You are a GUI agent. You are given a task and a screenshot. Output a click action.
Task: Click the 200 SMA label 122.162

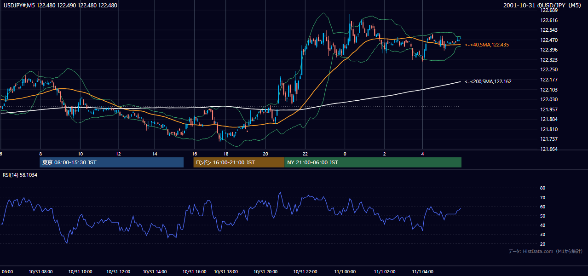tap(488, 81)
